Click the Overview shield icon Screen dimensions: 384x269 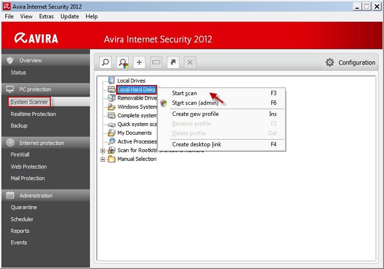tap(10, 60)
